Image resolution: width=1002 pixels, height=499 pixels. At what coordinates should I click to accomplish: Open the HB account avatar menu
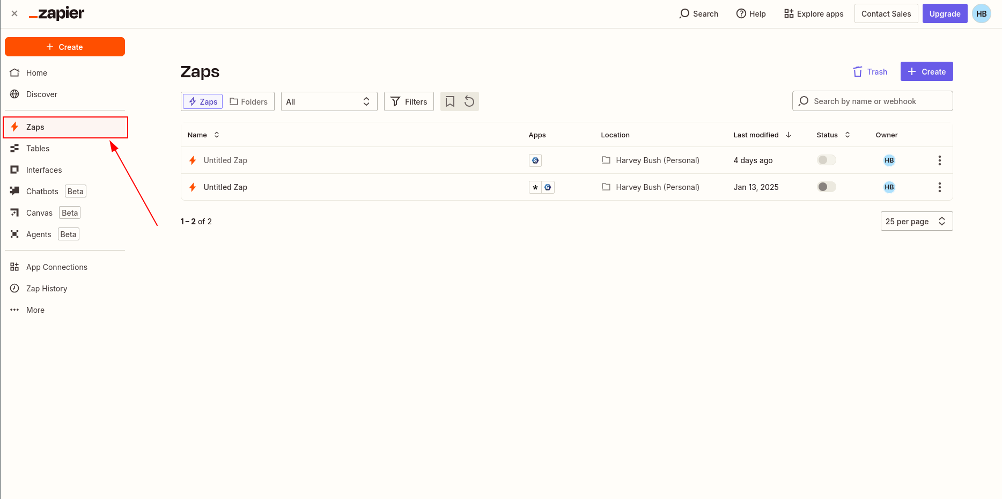(982, 13)
